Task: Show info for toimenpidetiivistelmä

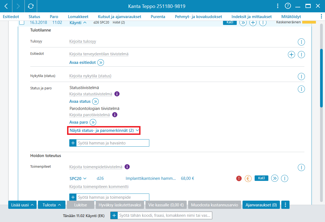Action: pos(127,167)
